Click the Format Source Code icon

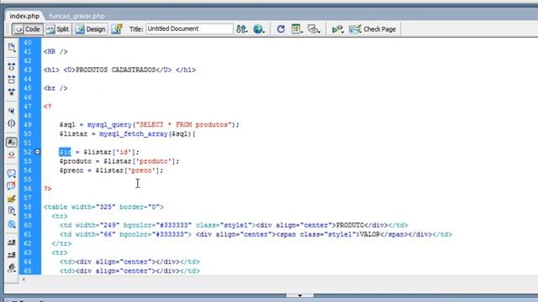[x=11, y=268]
